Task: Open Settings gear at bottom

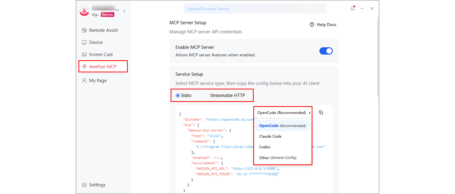Action: tap(94, 185)
